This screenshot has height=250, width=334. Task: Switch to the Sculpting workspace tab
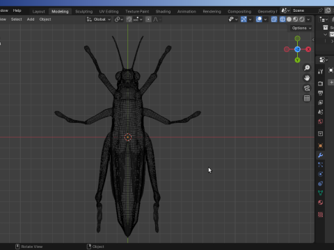(83, 11)
